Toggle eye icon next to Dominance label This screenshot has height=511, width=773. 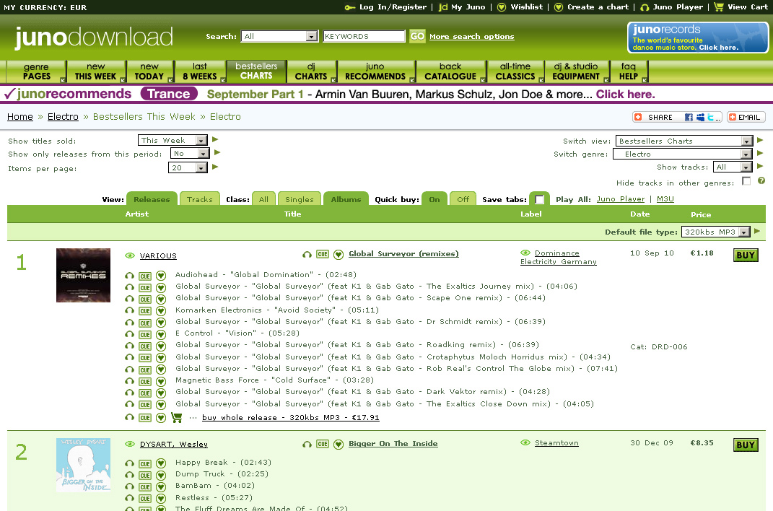pos(525,253)
